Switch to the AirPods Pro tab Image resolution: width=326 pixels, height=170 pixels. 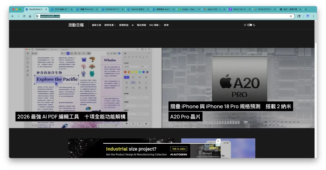[x=112, y=9]
